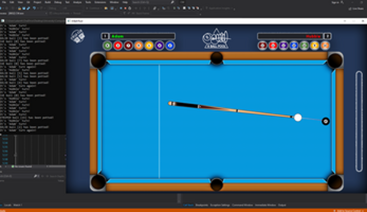Select the bright red solid ball in Adam's row
367x212 pixels.
point(118,45)
